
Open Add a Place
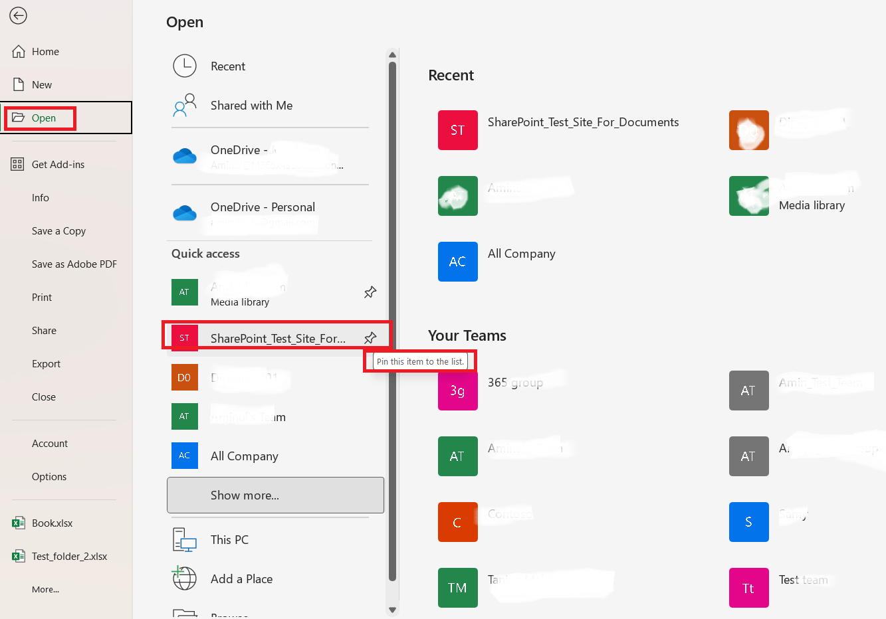point(241,578)
